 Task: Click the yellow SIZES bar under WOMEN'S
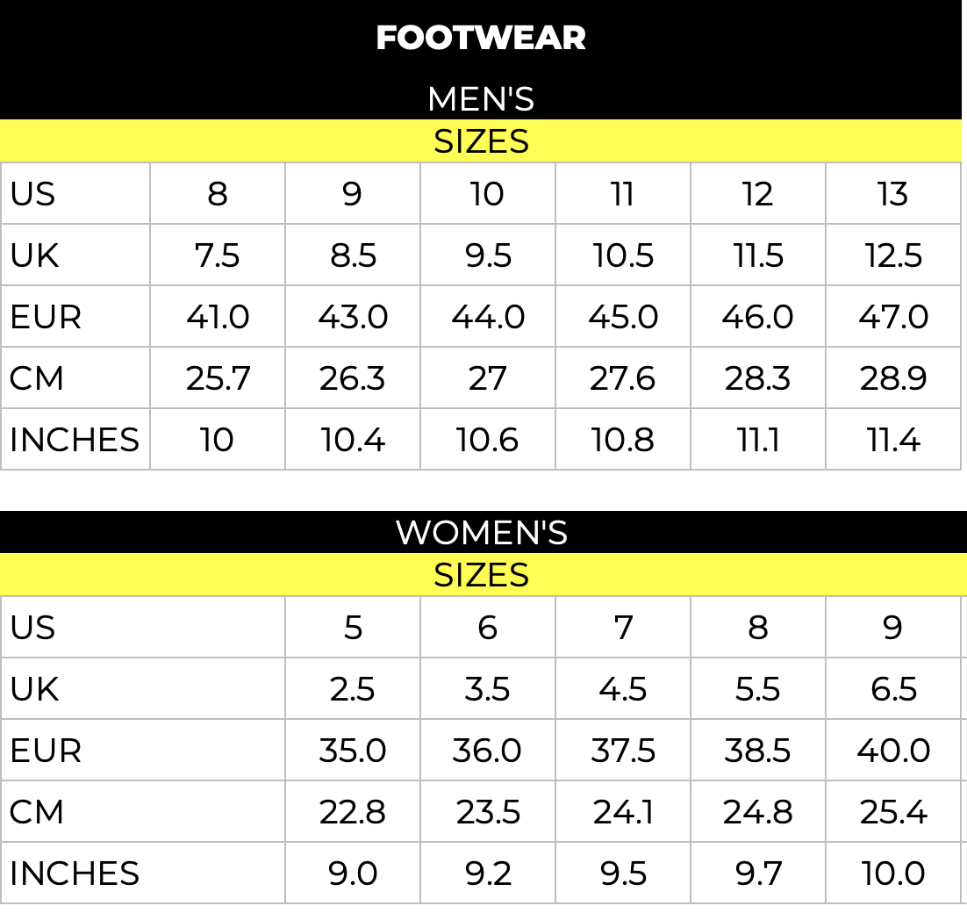pos(481,575)
